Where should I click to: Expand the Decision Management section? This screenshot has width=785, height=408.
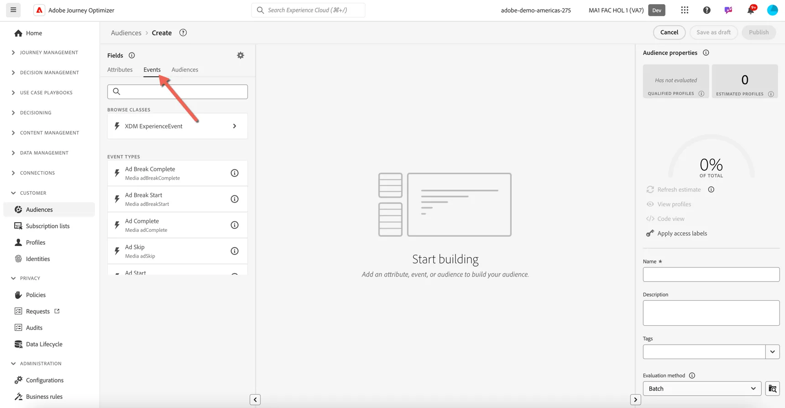click(x=45, y=73)
